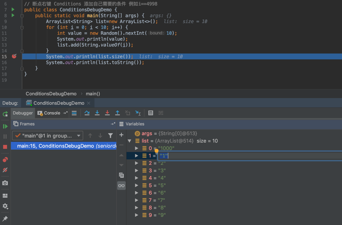Click the Run to Cursor icon
Screen dimensions: 342x225
[138, 113]
